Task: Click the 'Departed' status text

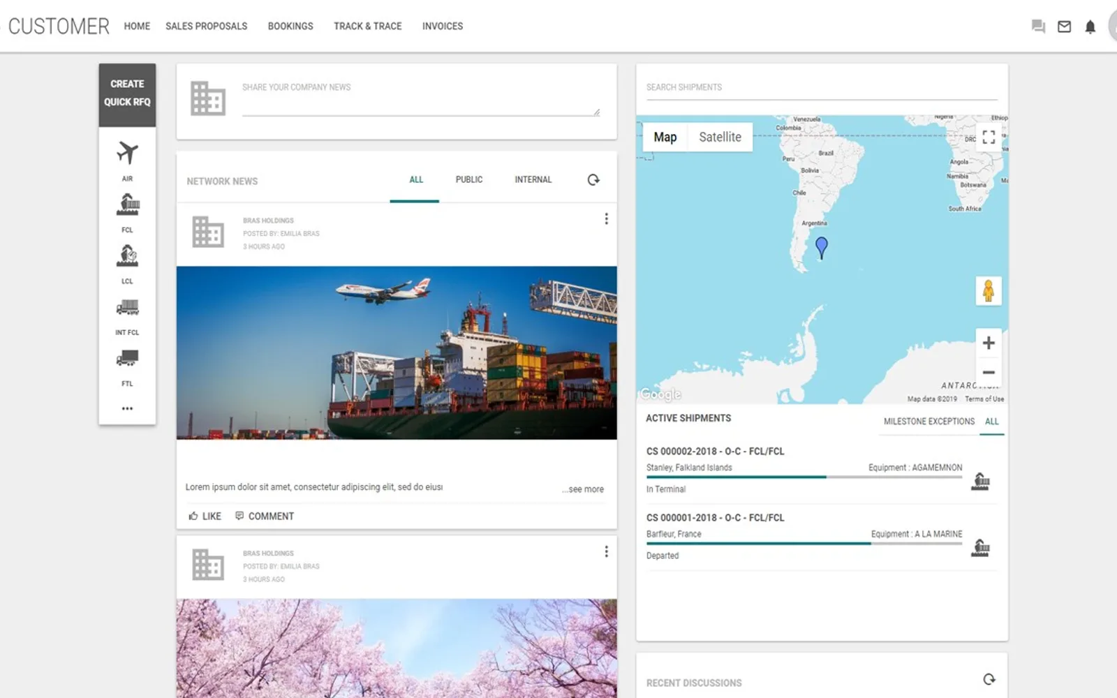Action: tap(663, 556)
